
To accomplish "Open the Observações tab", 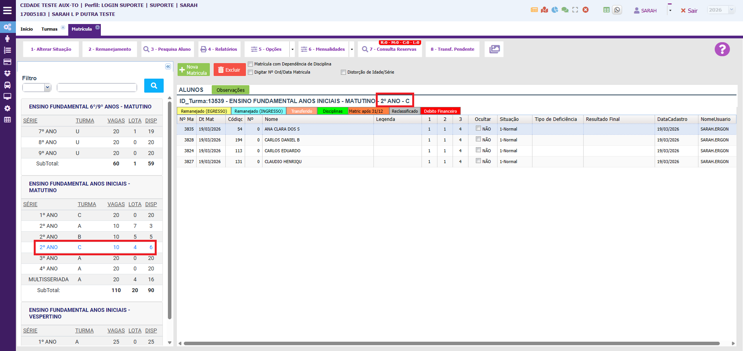I will point(230,90).
